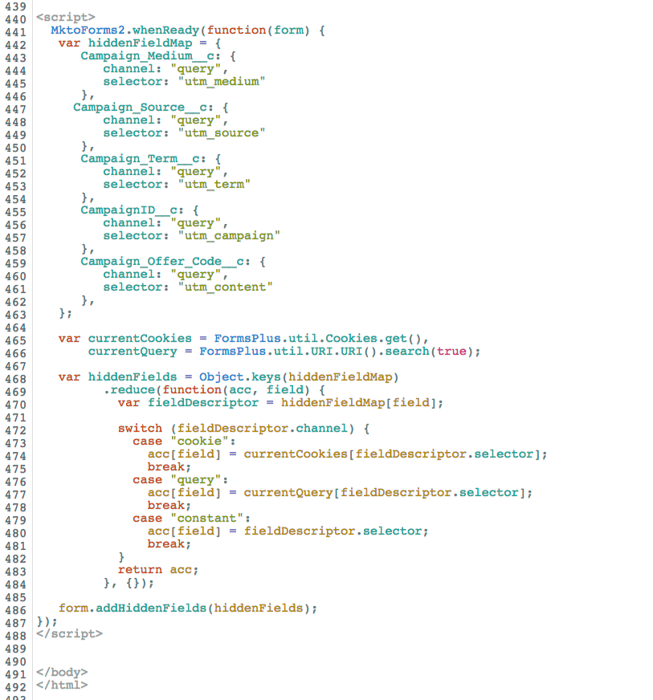The width and height of the screenshot is (653, 700).
Task: Click 'return' keyword on line 483
Action: coord(140,570)
